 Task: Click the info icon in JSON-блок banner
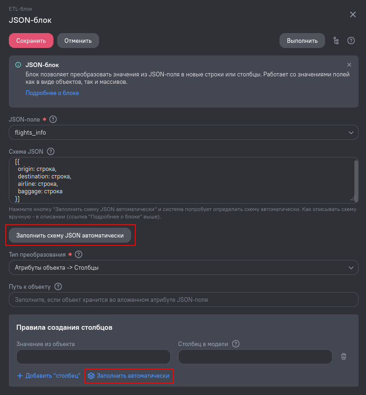tap(18, 65)
